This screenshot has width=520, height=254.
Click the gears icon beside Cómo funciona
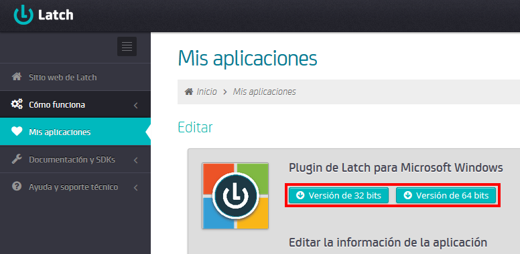(x=17, y=104)
